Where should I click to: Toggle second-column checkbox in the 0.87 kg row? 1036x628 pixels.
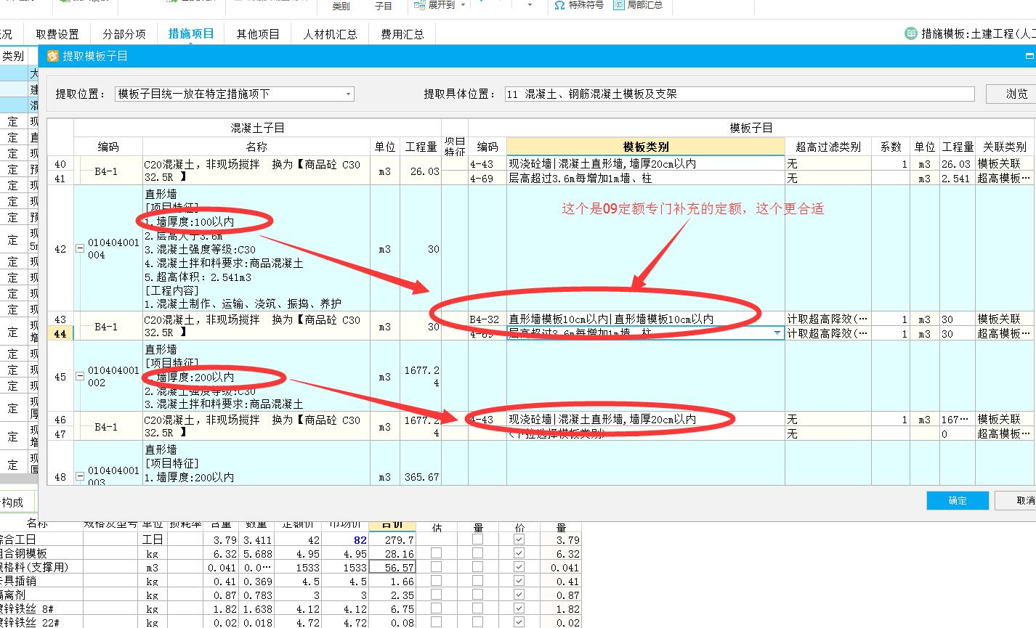point(477,595)
